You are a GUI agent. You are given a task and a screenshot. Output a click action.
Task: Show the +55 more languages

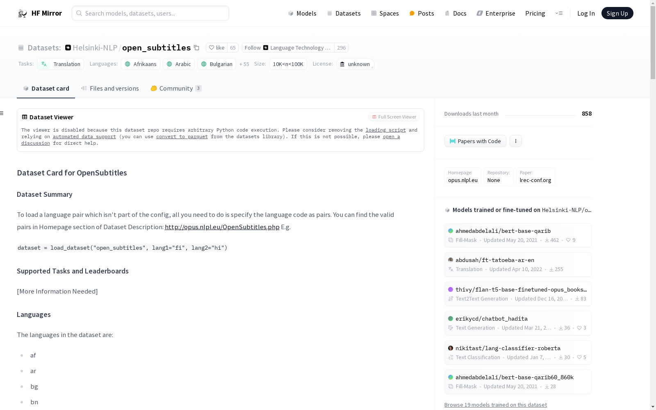(x=244, y=64)
